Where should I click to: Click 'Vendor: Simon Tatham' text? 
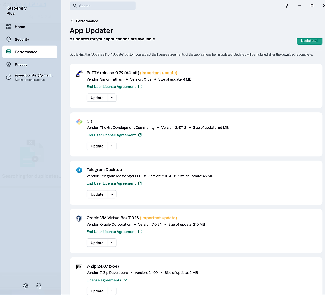[105, 79]
